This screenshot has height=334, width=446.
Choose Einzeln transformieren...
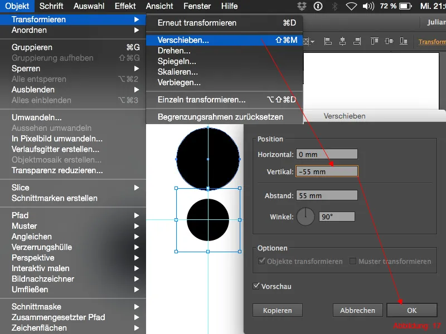[x=225, y=100]
